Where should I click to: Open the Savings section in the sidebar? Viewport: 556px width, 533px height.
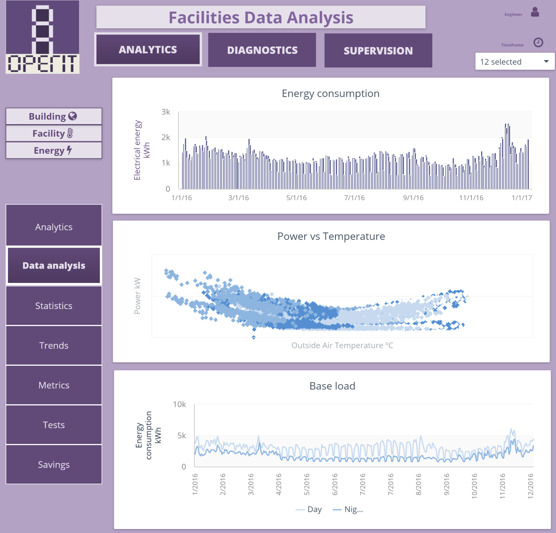click(x=54, y=464)
